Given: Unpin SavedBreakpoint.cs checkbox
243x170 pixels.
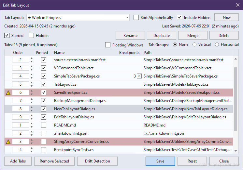Looking at the screenshot, I should pyautogui.click(x=44, y=93).
